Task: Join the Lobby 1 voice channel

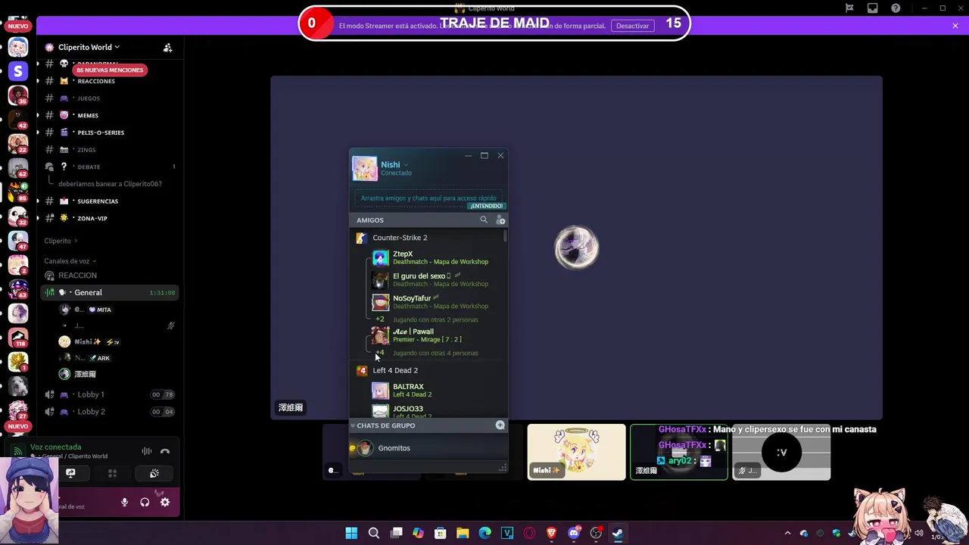Action: [110, 394]
